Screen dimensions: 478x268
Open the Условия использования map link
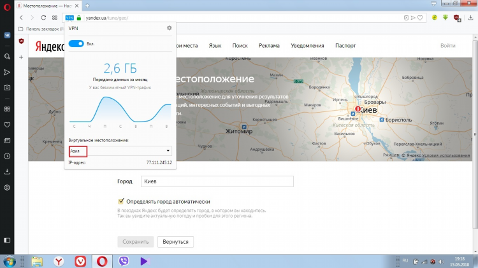[x=445, y=155]
